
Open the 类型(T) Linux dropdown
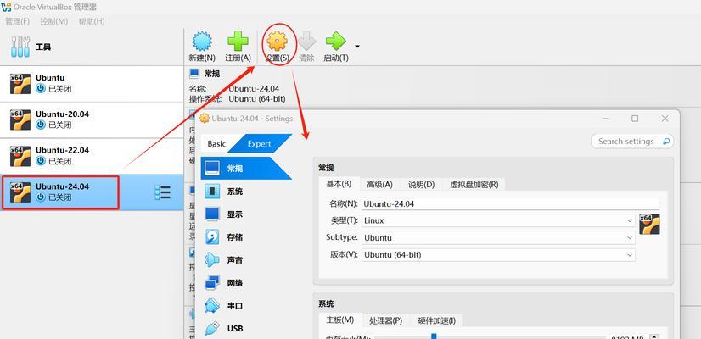[x=498, y=220]
